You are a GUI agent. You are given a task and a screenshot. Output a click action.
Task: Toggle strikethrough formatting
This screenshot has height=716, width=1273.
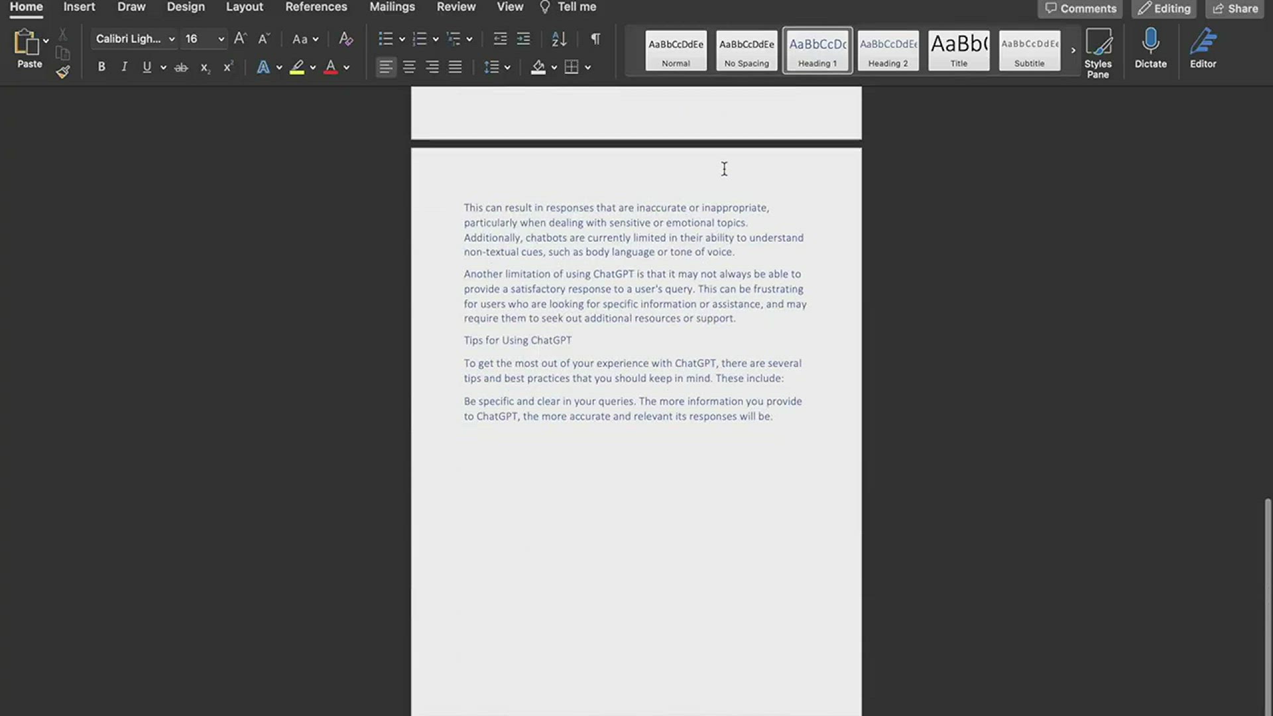pyautogui.click(x=180, y=66)
